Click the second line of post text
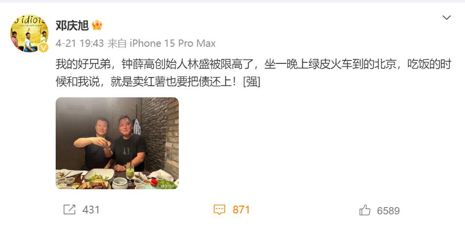 158,82
